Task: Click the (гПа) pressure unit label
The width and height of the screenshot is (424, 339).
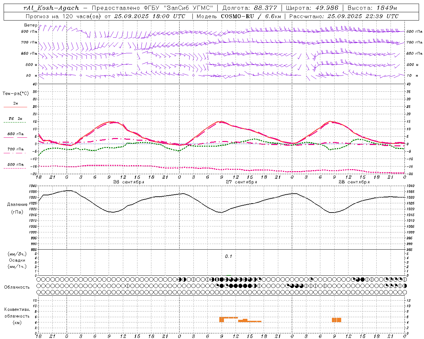Action: click(17, 212)
